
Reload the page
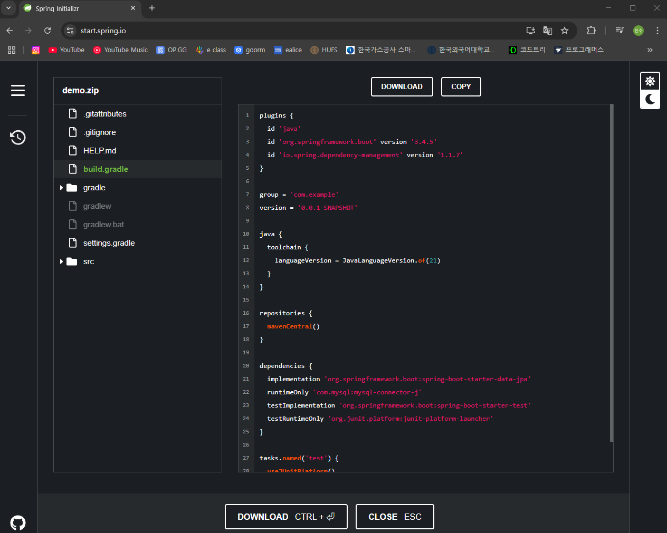click(47, 31)
